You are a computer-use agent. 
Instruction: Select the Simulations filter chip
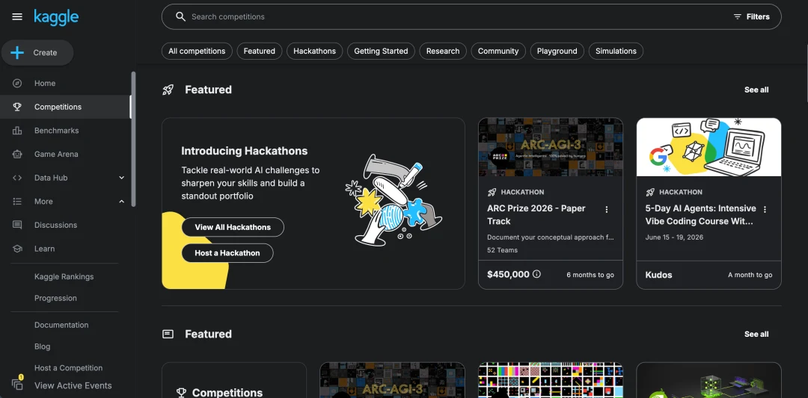[x=616, y=51]
